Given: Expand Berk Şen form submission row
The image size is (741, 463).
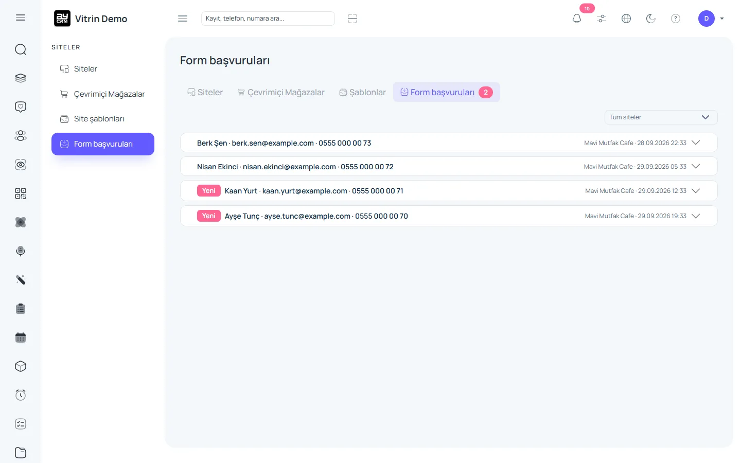Looking at the screenshot, I should [x=449, y=143].
